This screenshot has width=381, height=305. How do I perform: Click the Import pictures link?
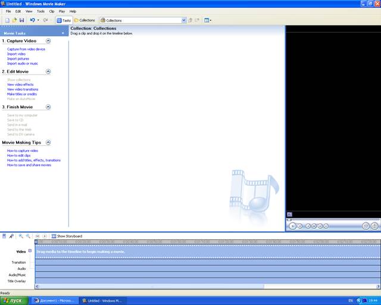[x=18, y=59]
